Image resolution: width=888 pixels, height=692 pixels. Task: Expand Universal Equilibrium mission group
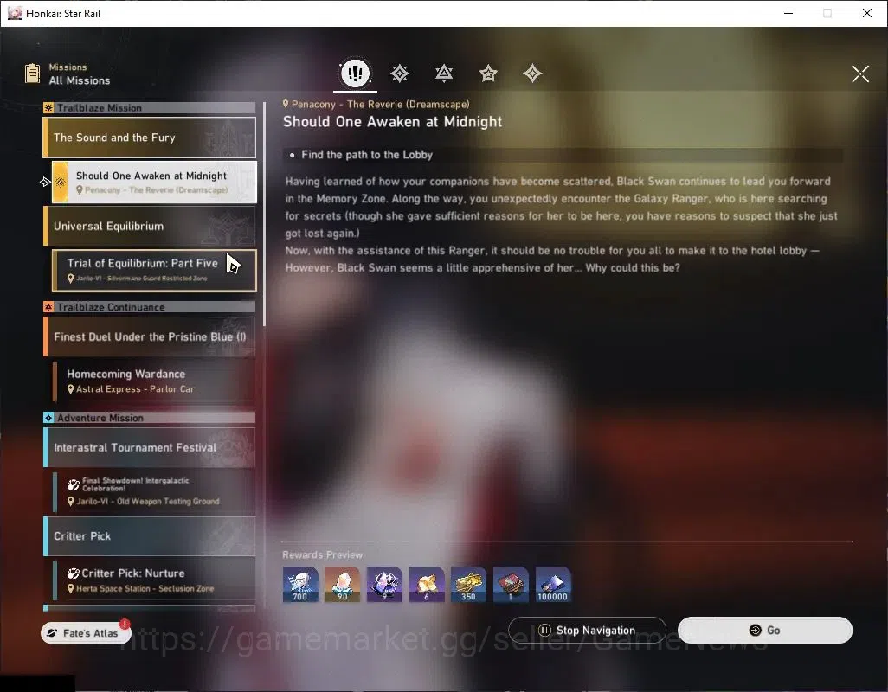pos(150,226)
